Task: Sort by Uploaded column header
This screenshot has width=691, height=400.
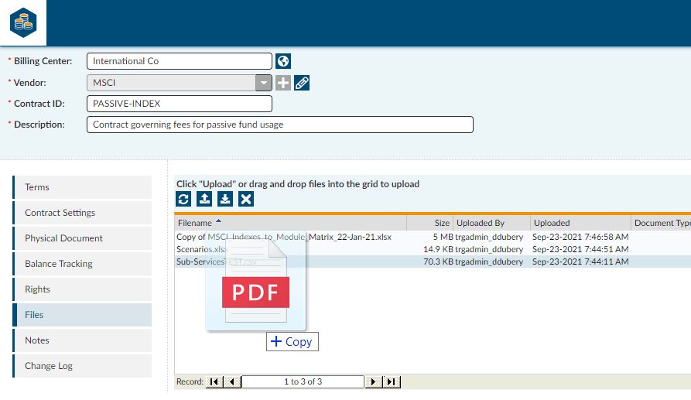Action: (580, 223)
